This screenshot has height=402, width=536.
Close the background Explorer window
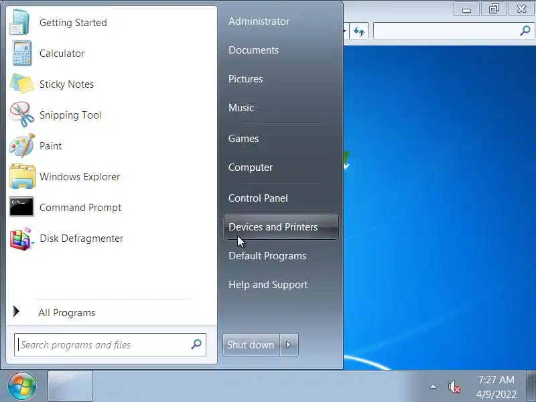[x=522, y=9]
